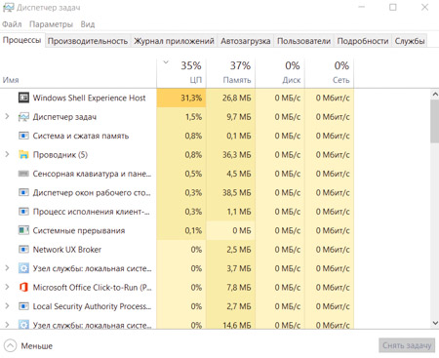
Task: Sort by the Сеть column header
Action: (330, 73)
